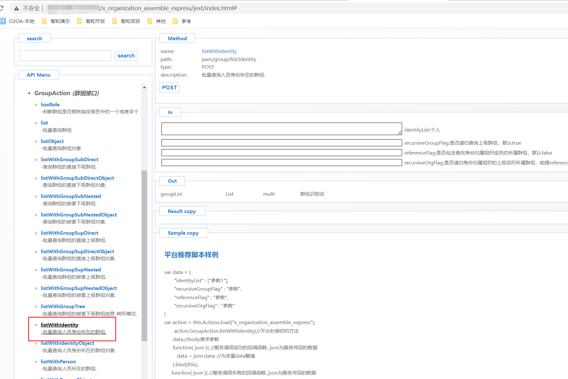Image resolution: width=568 pixels, height=379 pixels.
Task: Select listWithGroupTree in API menu
Action: coord(63,307)
